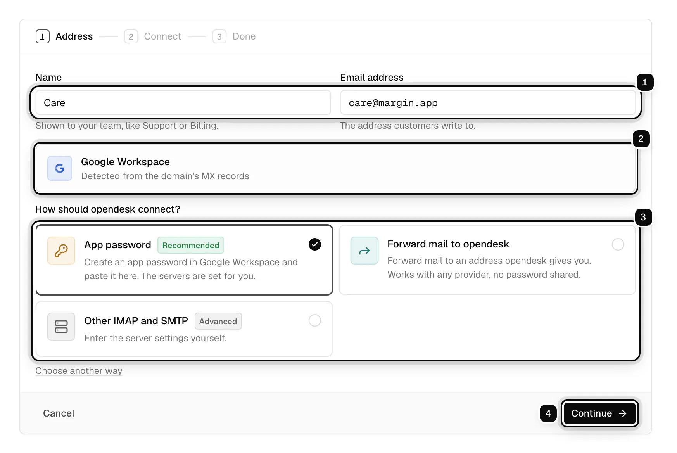Click the Advanced badge
677x453 pixels.
click(x=218, y=321)
